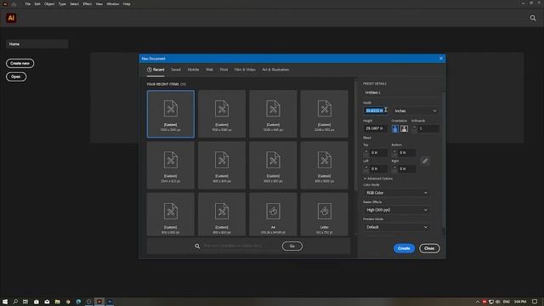
Task: Open the View menu
Action: point(99,3)
